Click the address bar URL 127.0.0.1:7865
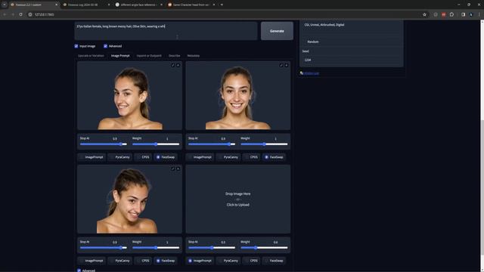Viewport: 484px width, 272px height. [44, 14]
